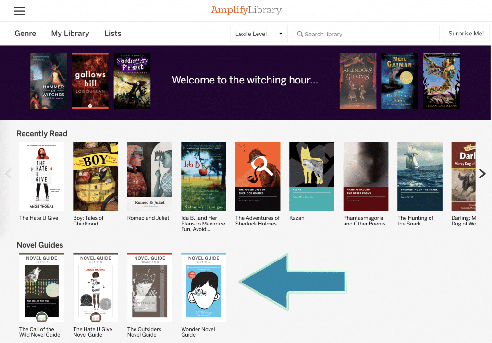Viewport: 492px width, 343px height.
Task: Open The Hate U Give Novel Guide cover
Action: pos(96,287)
